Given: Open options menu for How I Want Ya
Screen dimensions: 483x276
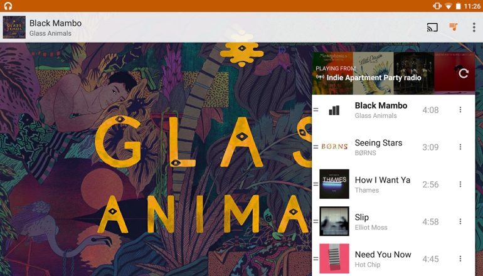Looking at the screenshot, I should pos(460,184).
